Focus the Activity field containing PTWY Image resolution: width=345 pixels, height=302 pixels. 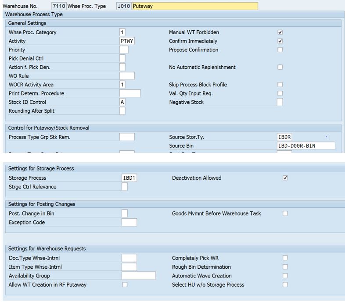pos(127,41)
